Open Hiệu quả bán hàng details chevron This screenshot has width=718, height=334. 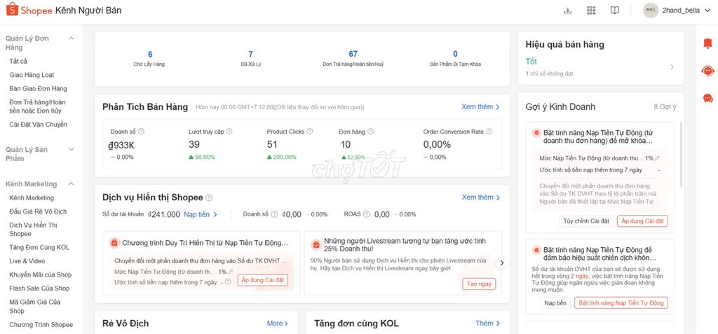click(672, 67)
